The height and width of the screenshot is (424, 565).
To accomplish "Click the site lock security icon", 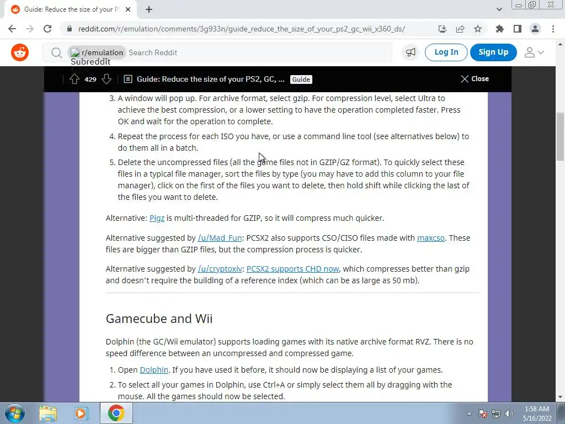I will pos(69,29).
